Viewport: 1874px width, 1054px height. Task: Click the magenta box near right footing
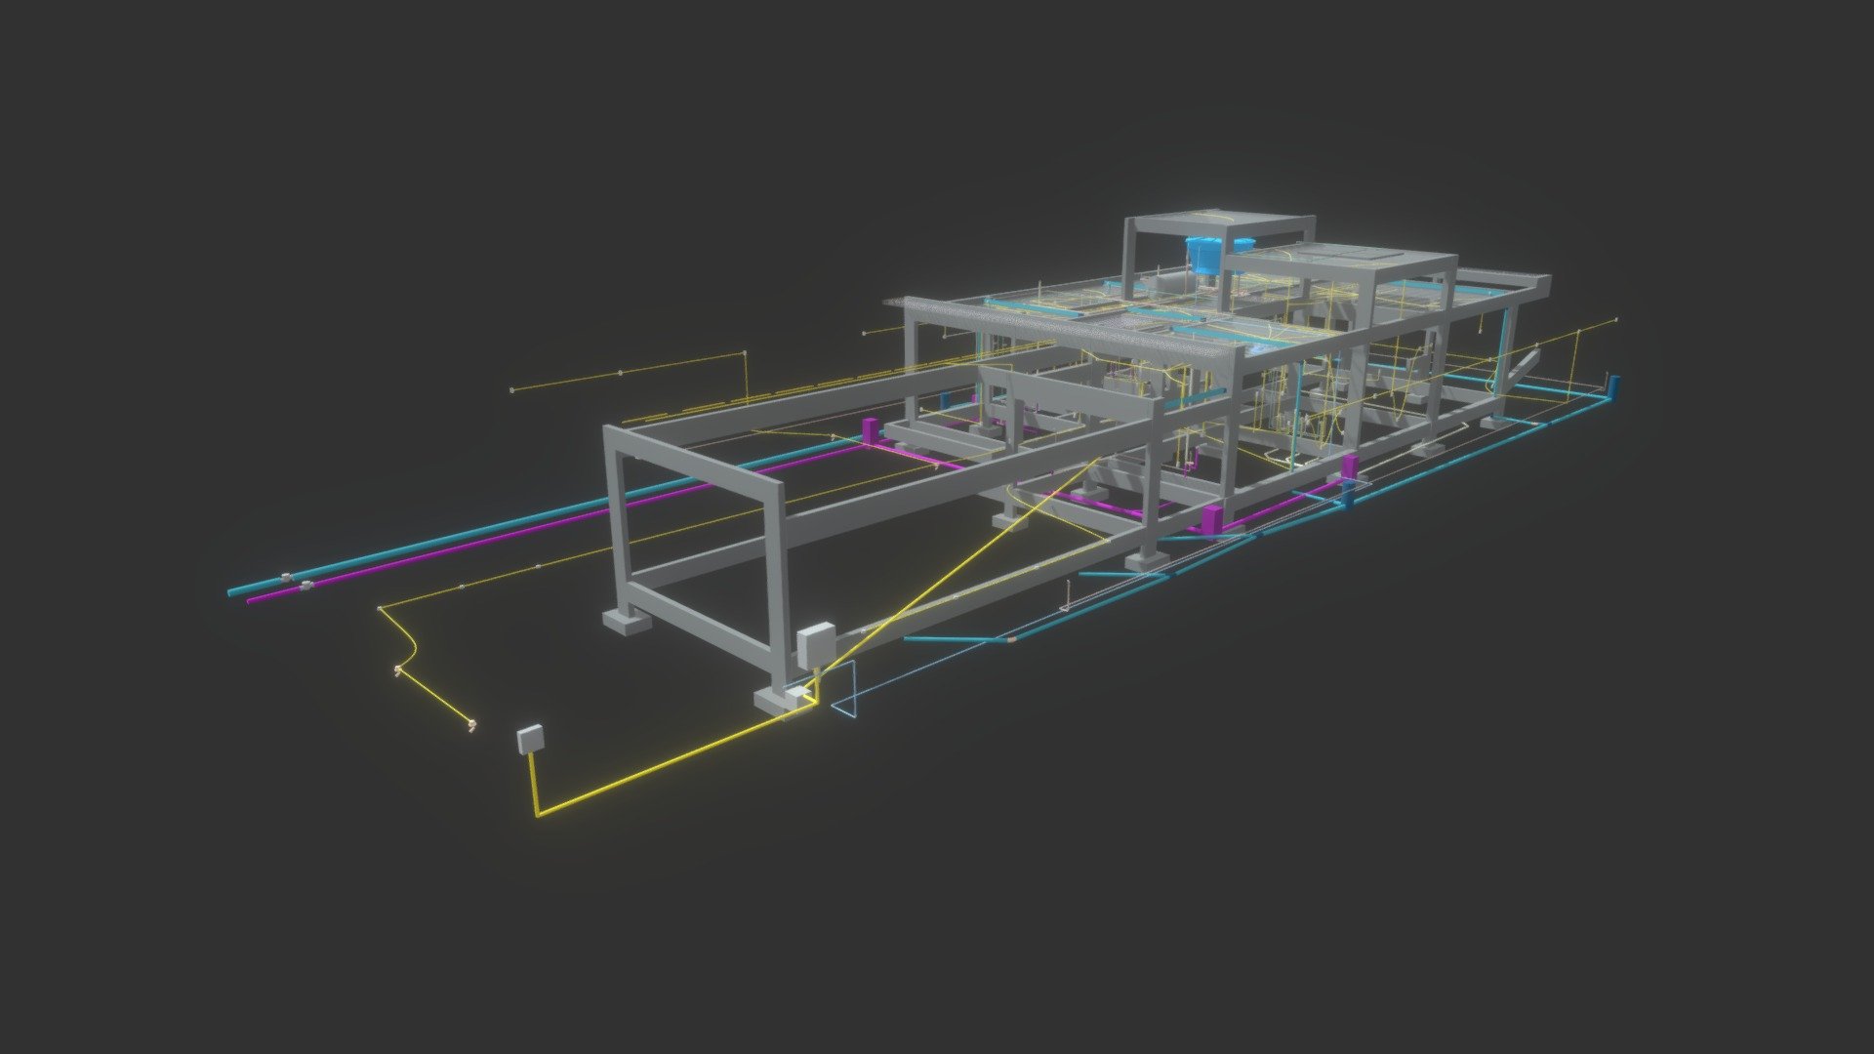1212,520
